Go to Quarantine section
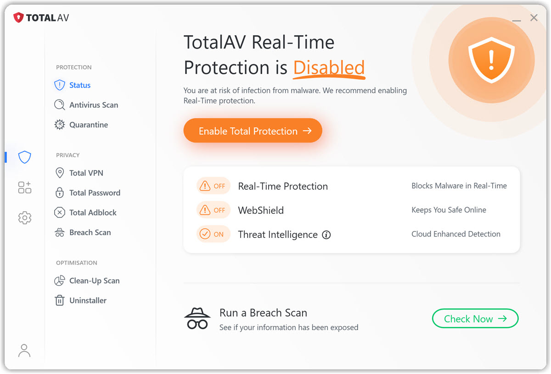 (x=88, y=125)
